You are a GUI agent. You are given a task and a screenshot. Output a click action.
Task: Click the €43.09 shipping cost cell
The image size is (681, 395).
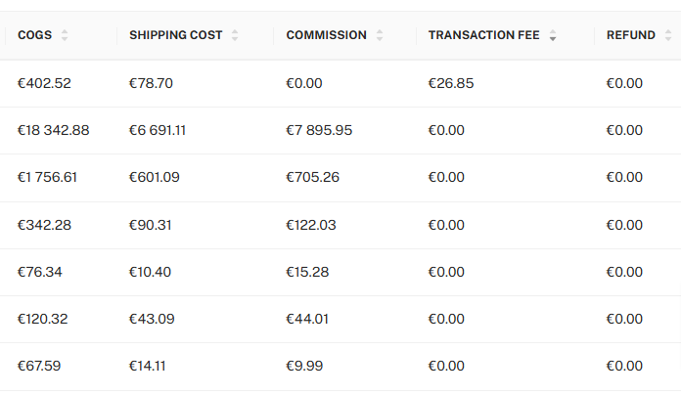(152, 319)
